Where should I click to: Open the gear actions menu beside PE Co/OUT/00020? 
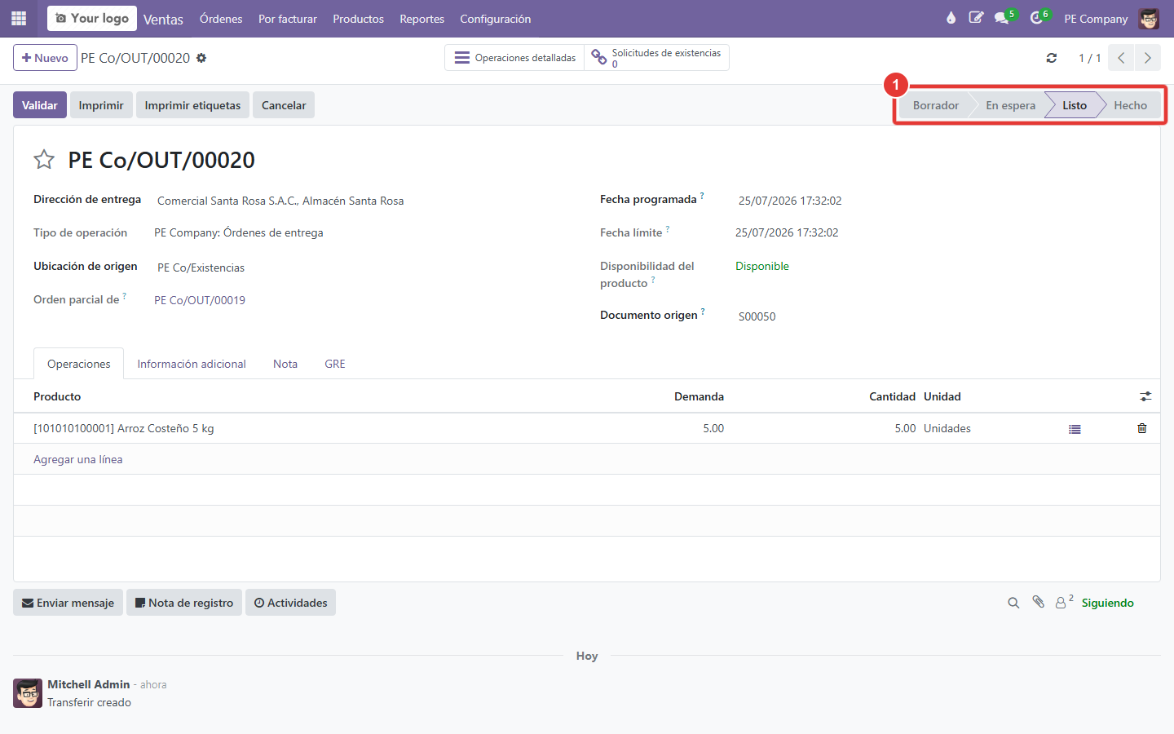click(201, 58)
